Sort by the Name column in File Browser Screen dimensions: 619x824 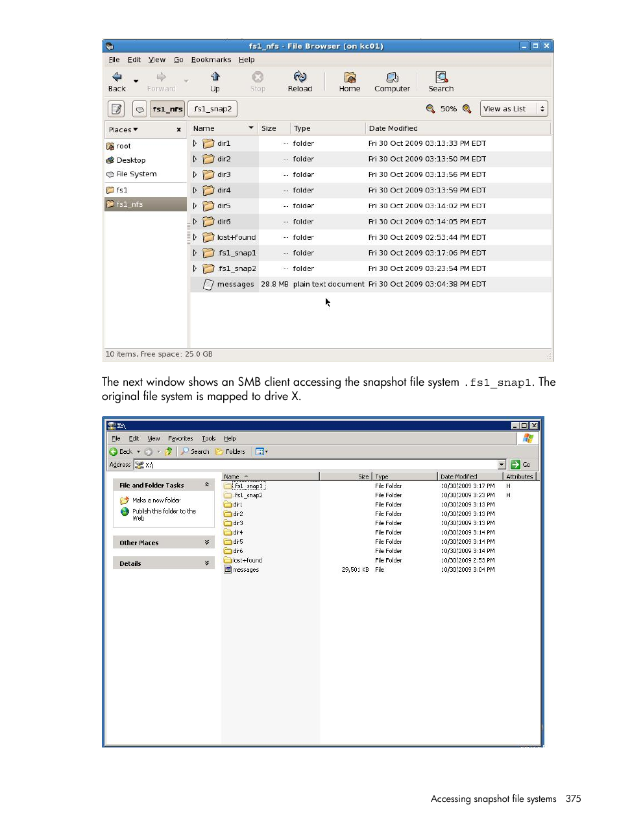[224, 128]
